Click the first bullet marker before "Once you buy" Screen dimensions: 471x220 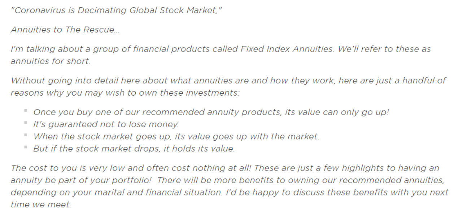coord(26,111)
